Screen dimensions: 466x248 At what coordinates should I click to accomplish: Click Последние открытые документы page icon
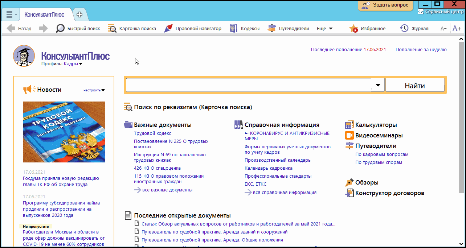(x=128, y=215)
